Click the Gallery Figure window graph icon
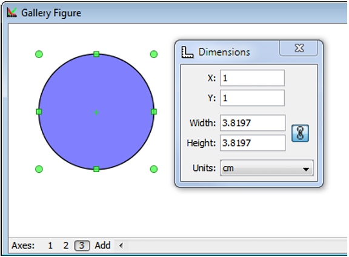The width and height of the screenshot is (349, 257). 12,13
